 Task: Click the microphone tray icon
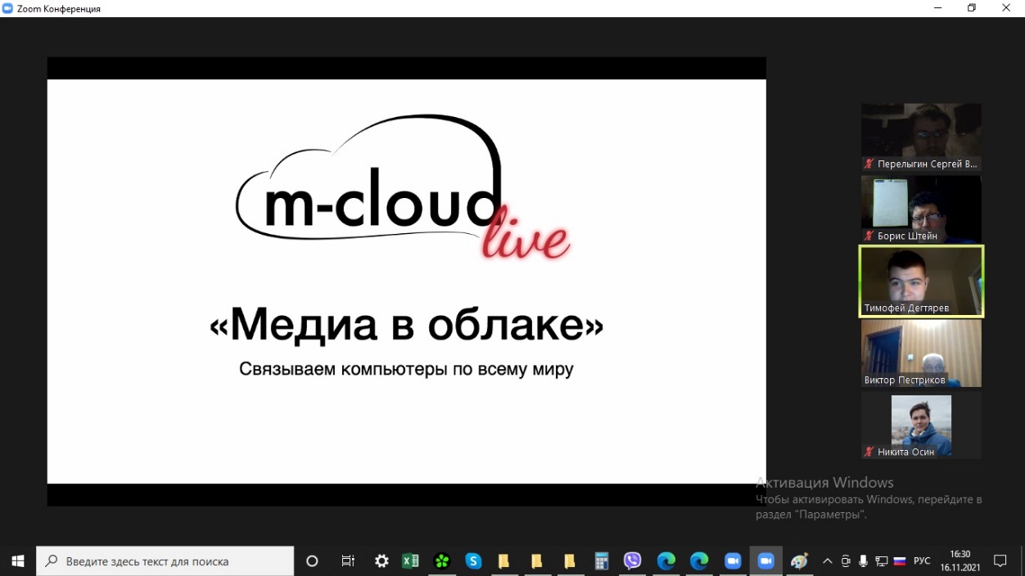(863, 561)
